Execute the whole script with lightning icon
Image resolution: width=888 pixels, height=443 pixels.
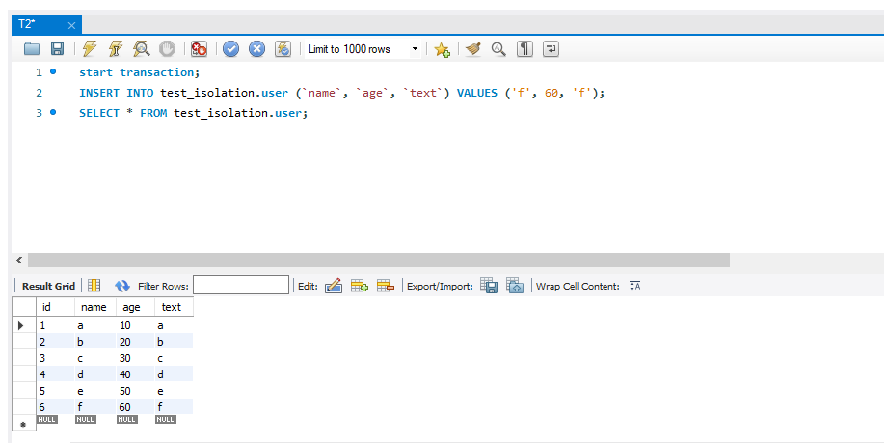(90, 49)
